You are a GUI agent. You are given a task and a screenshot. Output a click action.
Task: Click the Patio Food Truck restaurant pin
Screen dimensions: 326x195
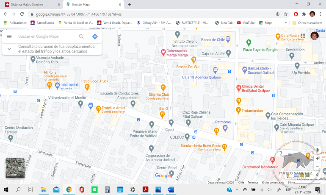click(87, 87)
